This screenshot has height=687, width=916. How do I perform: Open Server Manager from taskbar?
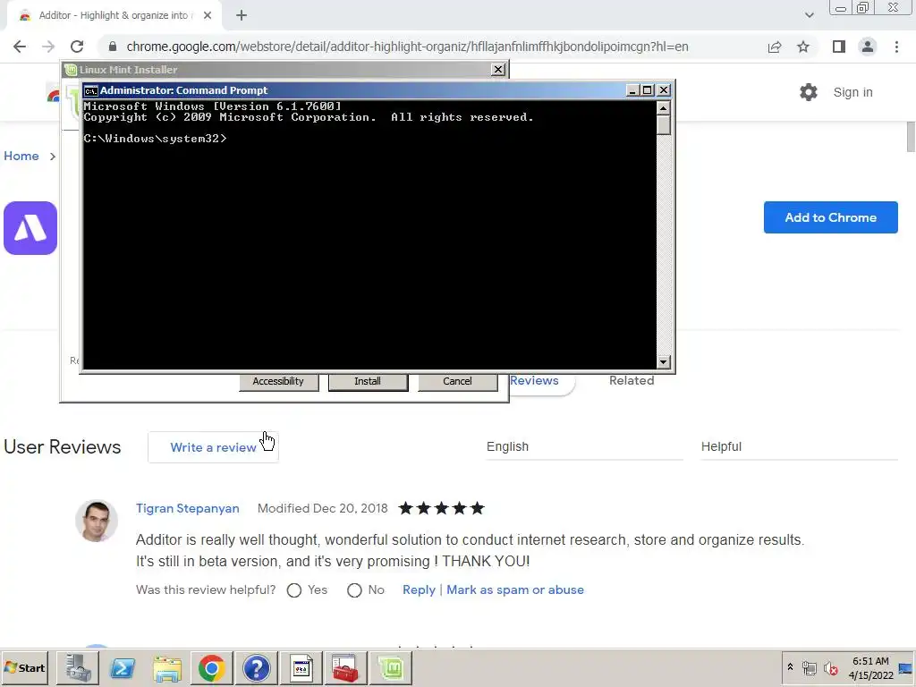pos(78,667)
